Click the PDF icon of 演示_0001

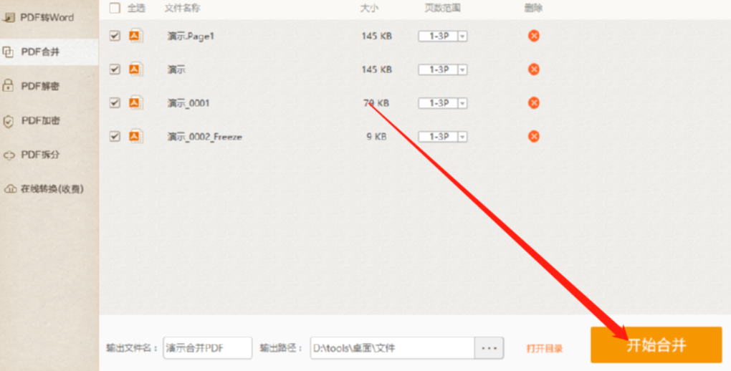click(135, 103)
